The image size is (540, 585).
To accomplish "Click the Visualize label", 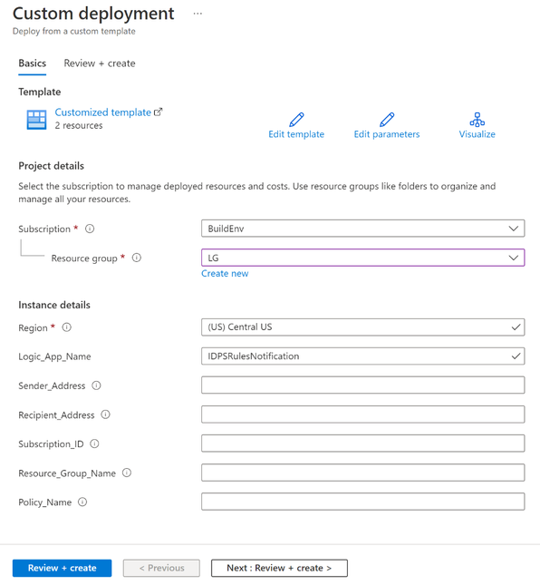I will 477,134.
